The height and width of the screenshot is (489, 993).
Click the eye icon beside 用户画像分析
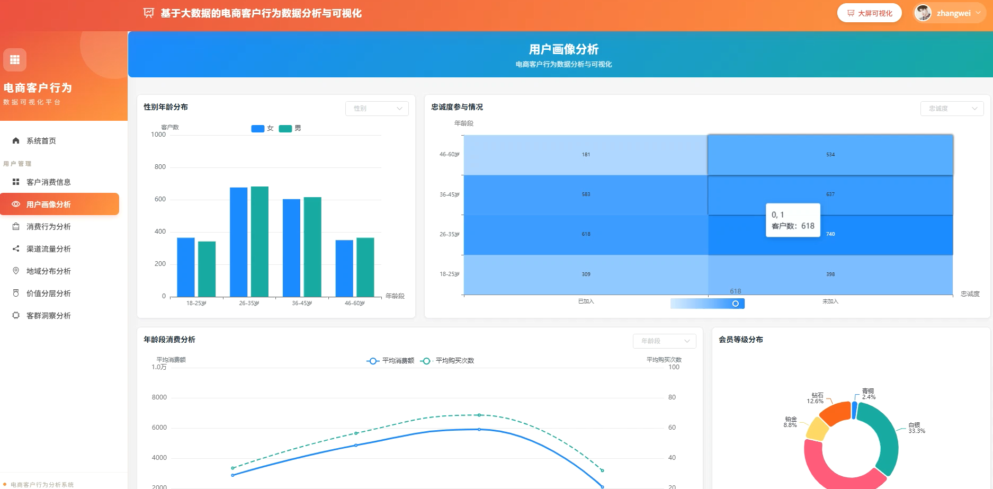pyautogui.click(x=16, y=204)
